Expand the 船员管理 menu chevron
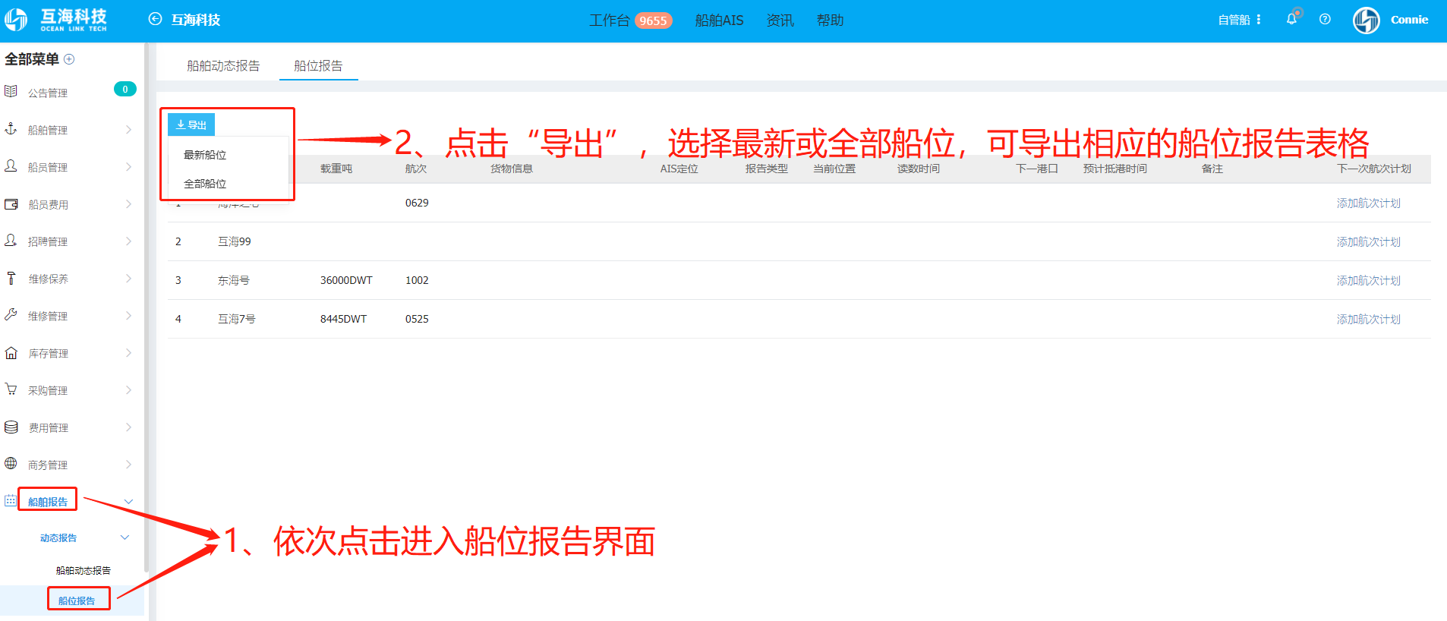Viewport: 1447px width, 621px height. [x=128, y=167]
